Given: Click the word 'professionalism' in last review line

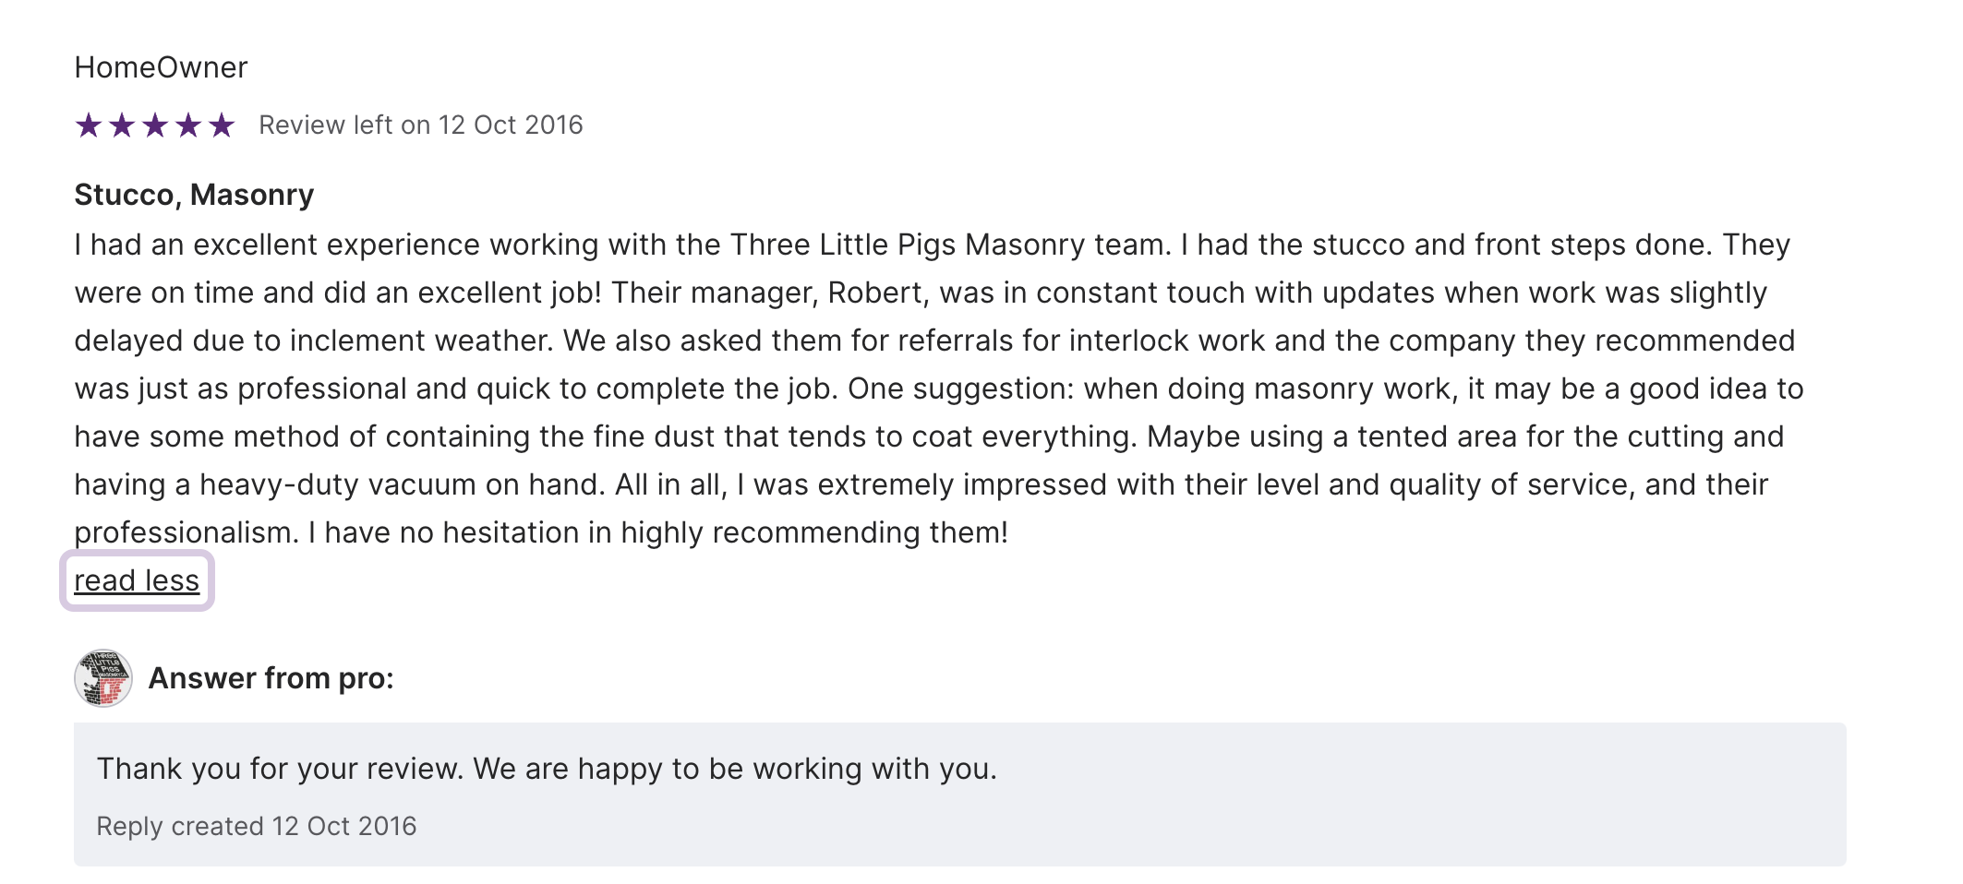Looking at the screenshot, I should pyautogui.click(x=183, y=532).
